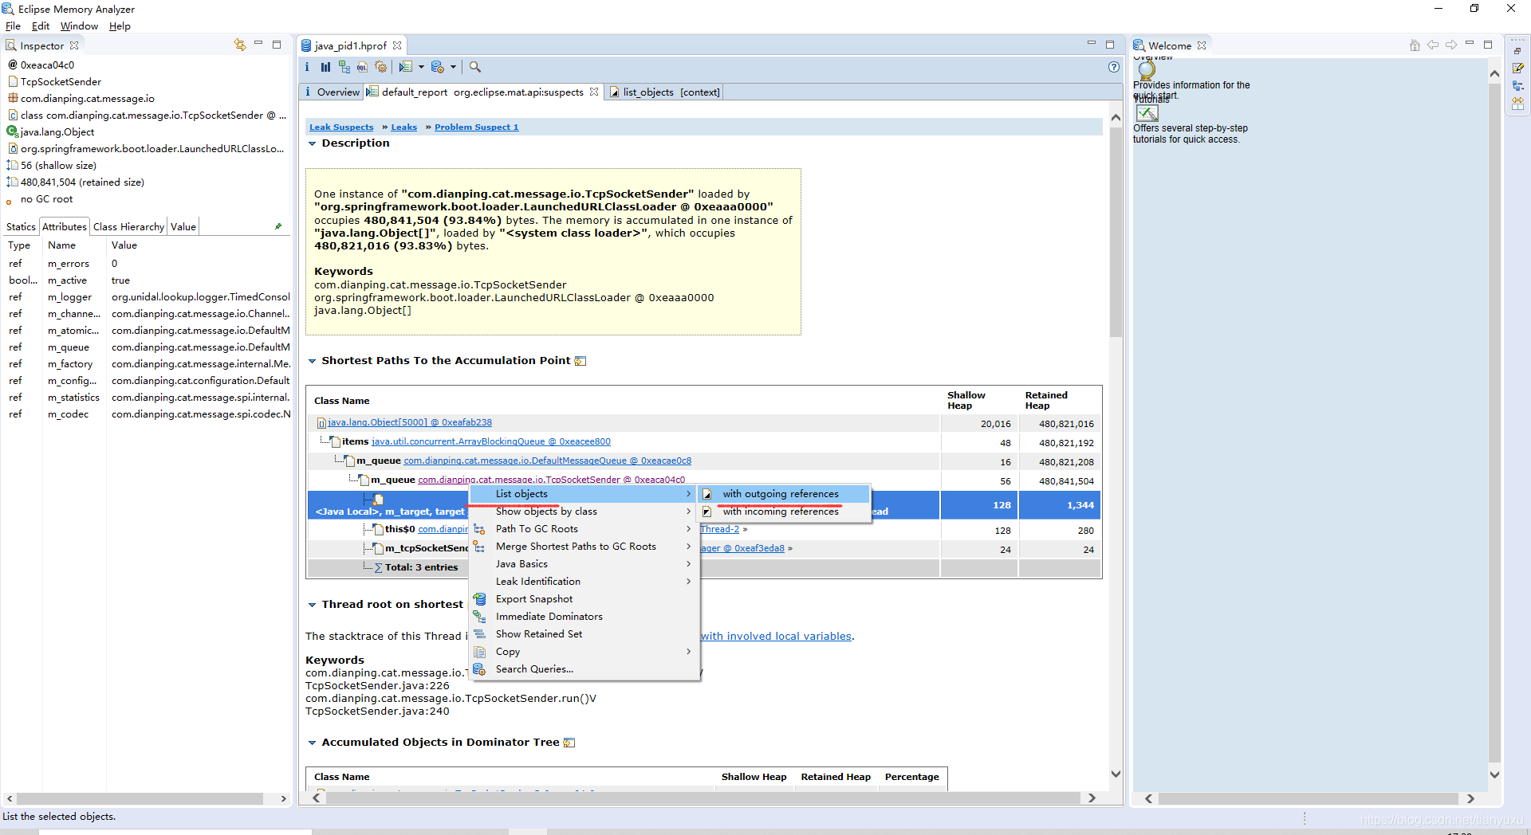Switch to Statics tab in Inspector
This screenshot has height=835, width=1531.
[x=21, y=227]
